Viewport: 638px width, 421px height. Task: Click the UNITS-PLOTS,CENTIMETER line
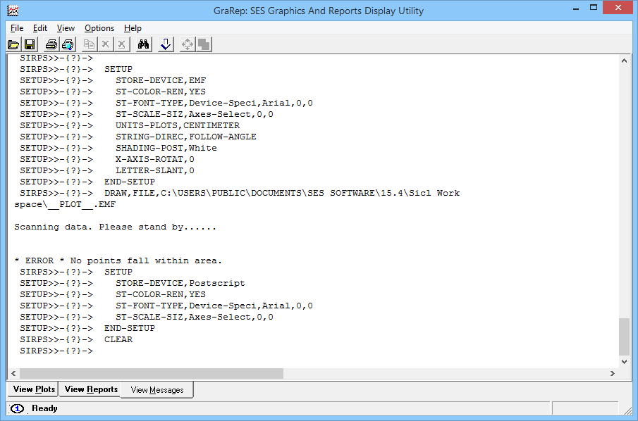(130, 125)
